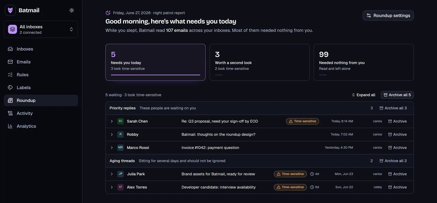Screen dimensions: 437x203
Task: Click the Aging threads section header
Action: point(259,161)
